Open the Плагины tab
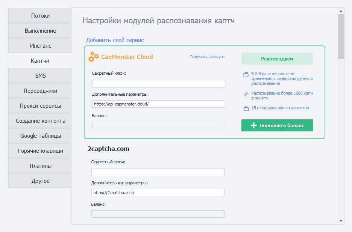352x232 pixels. 40,166
